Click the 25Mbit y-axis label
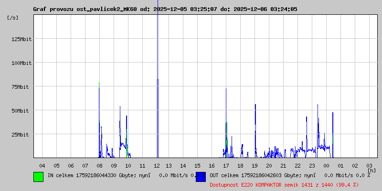Screen dimensions: 382x191 click(x=22, y=135)
